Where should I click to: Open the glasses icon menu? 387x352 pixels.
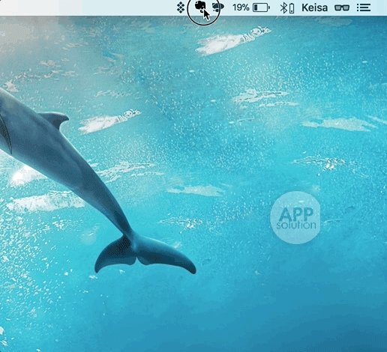[342, 8]
